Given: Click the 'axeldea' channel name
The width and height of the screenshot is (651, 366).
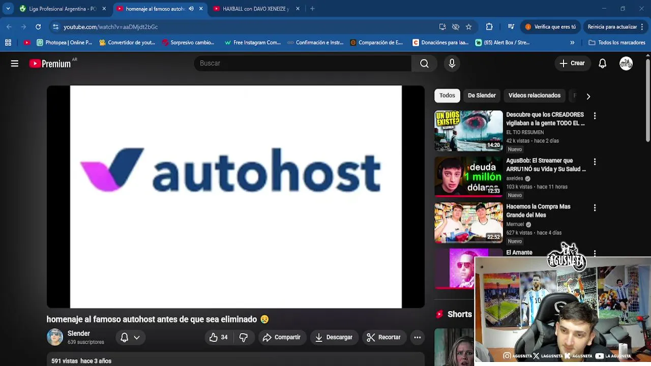Looking at the screenshot, I should coord(515,178).
